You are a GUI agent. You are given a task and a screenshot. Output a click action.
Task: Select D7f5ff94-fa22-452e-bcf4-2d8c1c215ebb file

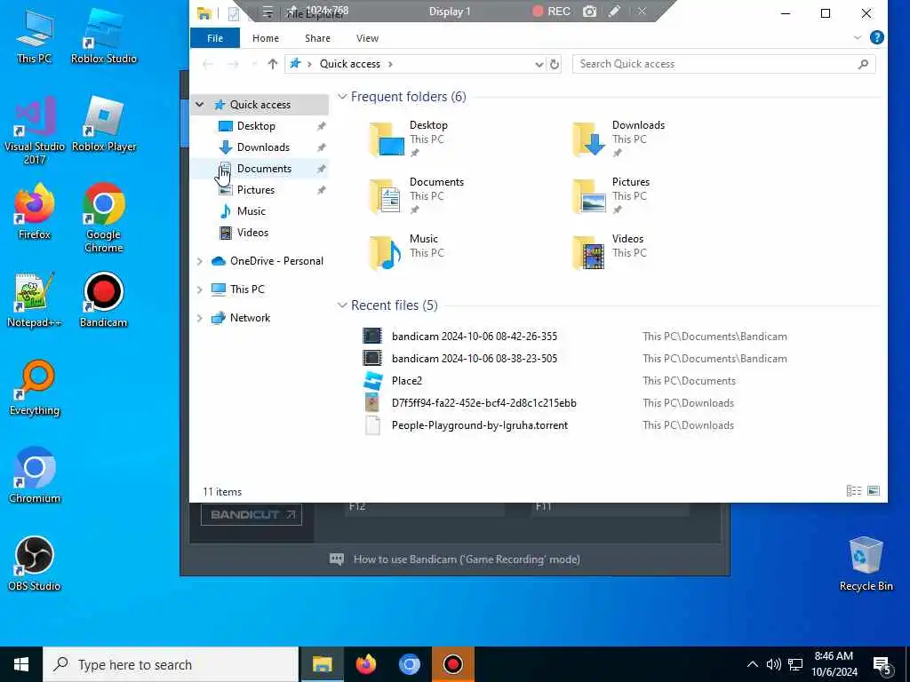[483, 403]
